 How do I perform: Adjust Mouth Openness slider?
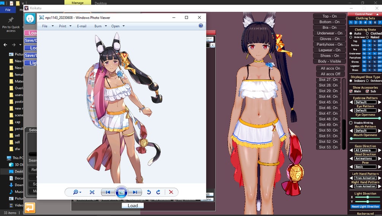[x=365, y=138]
